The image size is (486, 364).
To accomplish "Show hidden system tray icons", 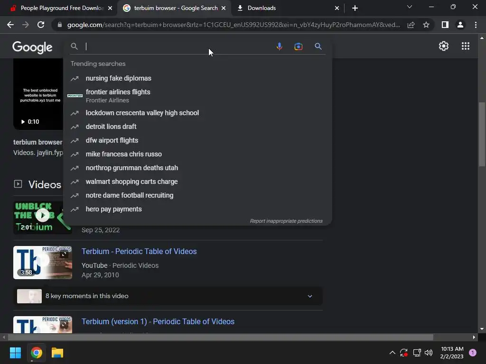I will [x=392, y=353].
